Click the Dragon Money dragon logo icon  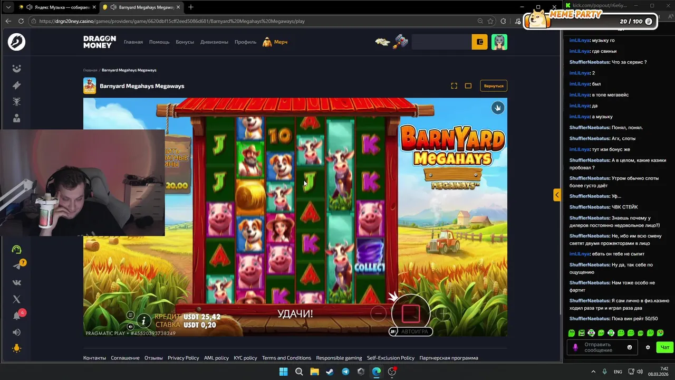pyautogui.click(x=16, y=42)
